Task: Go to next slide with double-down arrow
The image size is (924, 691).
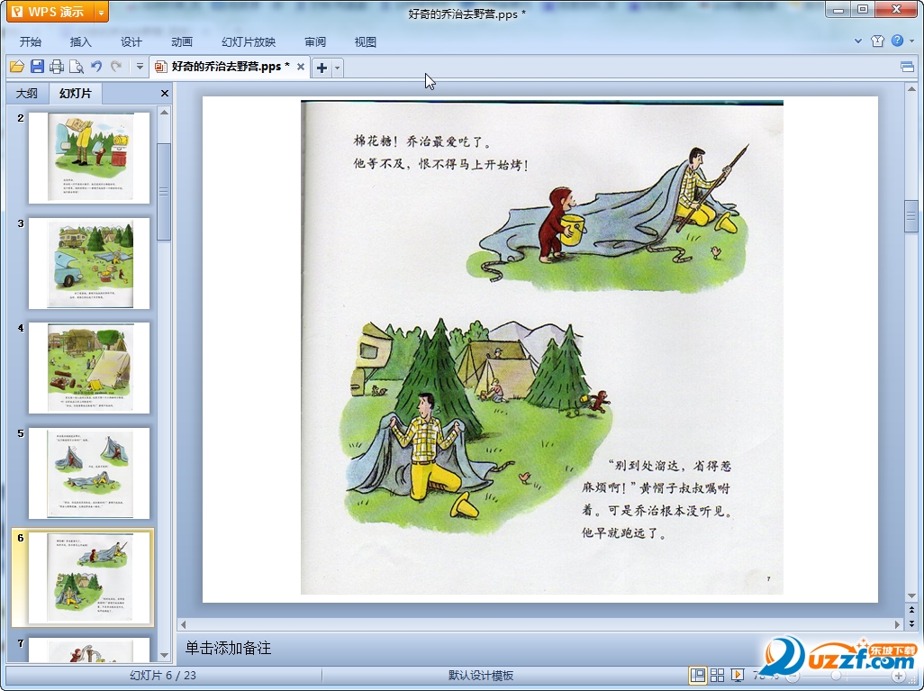Action: [911, 623]
